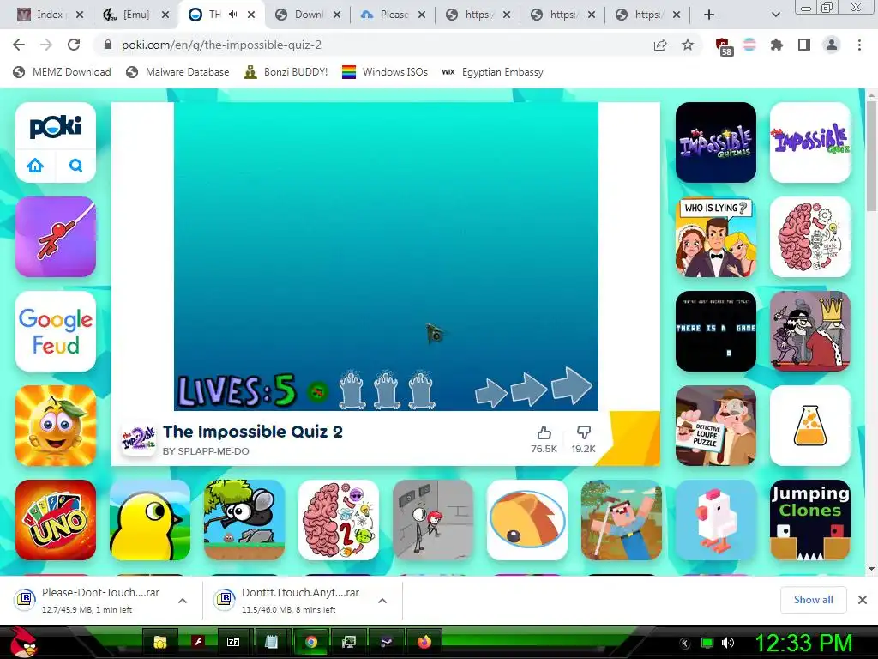Open Detective Loupe Puzzle game
Image resolution: width=878 pixels, height=659 pixels.
tap(716, 426)
